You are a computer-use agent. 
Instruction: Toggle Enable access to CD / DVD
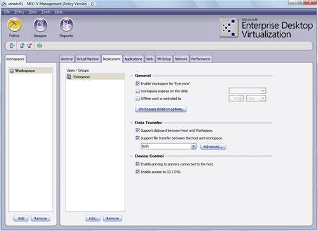[x=137, y=172]
